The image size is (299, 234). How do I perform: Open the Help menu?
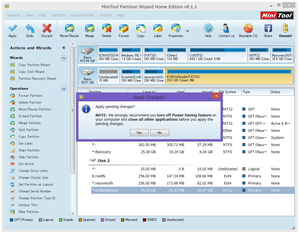coord(120,15)
